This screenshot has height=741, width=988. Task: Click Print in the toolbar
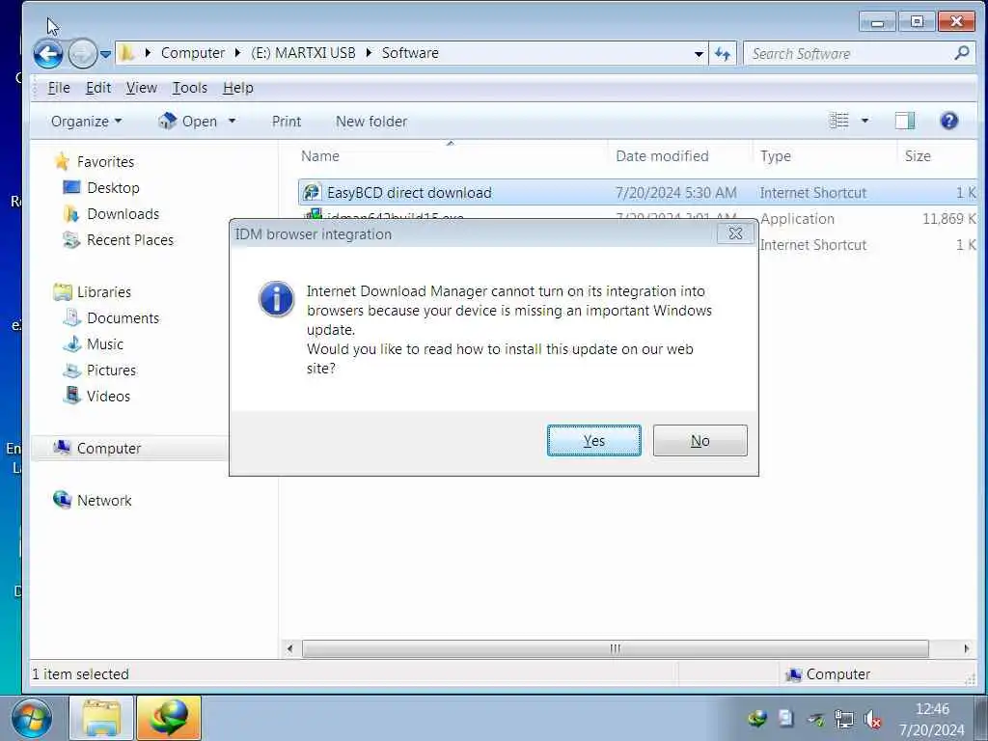click(x=286, y=121)
